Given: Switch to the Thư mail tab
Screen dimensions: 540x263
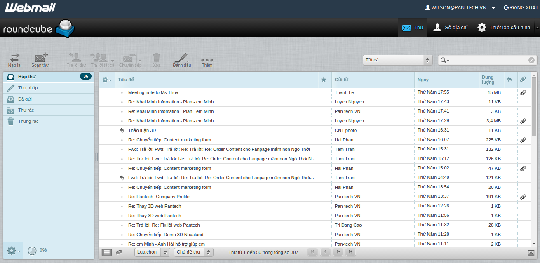Looking at the screenshot, I should pos(413,28).
